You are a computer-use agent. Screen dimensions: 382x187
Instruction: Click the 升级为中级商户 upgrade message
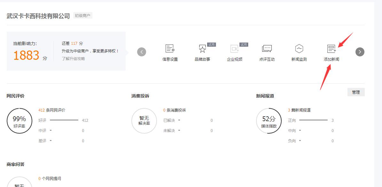pyautogui.click(x=90, y=51)
